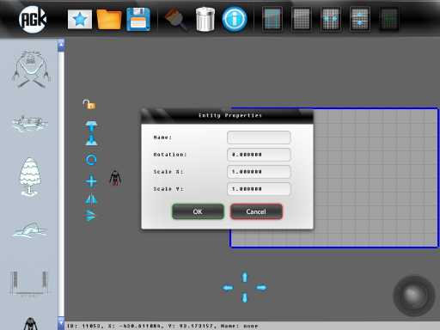Select the paint brush tool
Image resolution: width=440 pixels, height=330 pixels.
(x=175, y=19)
